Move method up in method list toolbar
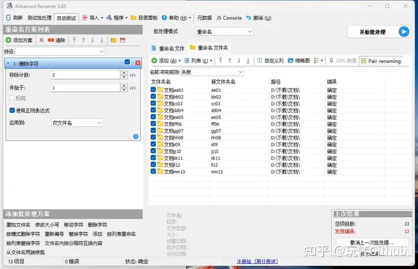This screenshot has width=418, height=269. tap(84, 40)
